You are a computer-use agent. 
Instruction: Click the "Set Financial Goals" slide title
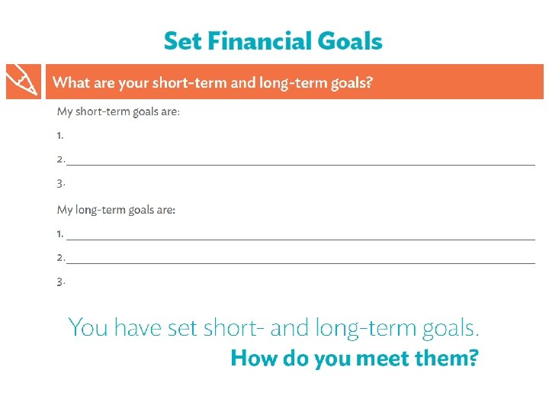(x=273, y=40)
